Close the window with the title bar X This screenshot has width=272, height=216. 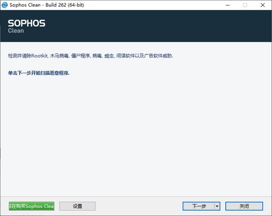point(264,5)
